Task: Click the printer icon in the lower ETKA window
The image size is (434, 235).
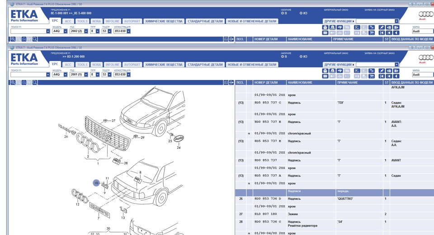Action: tap(325, 70)
